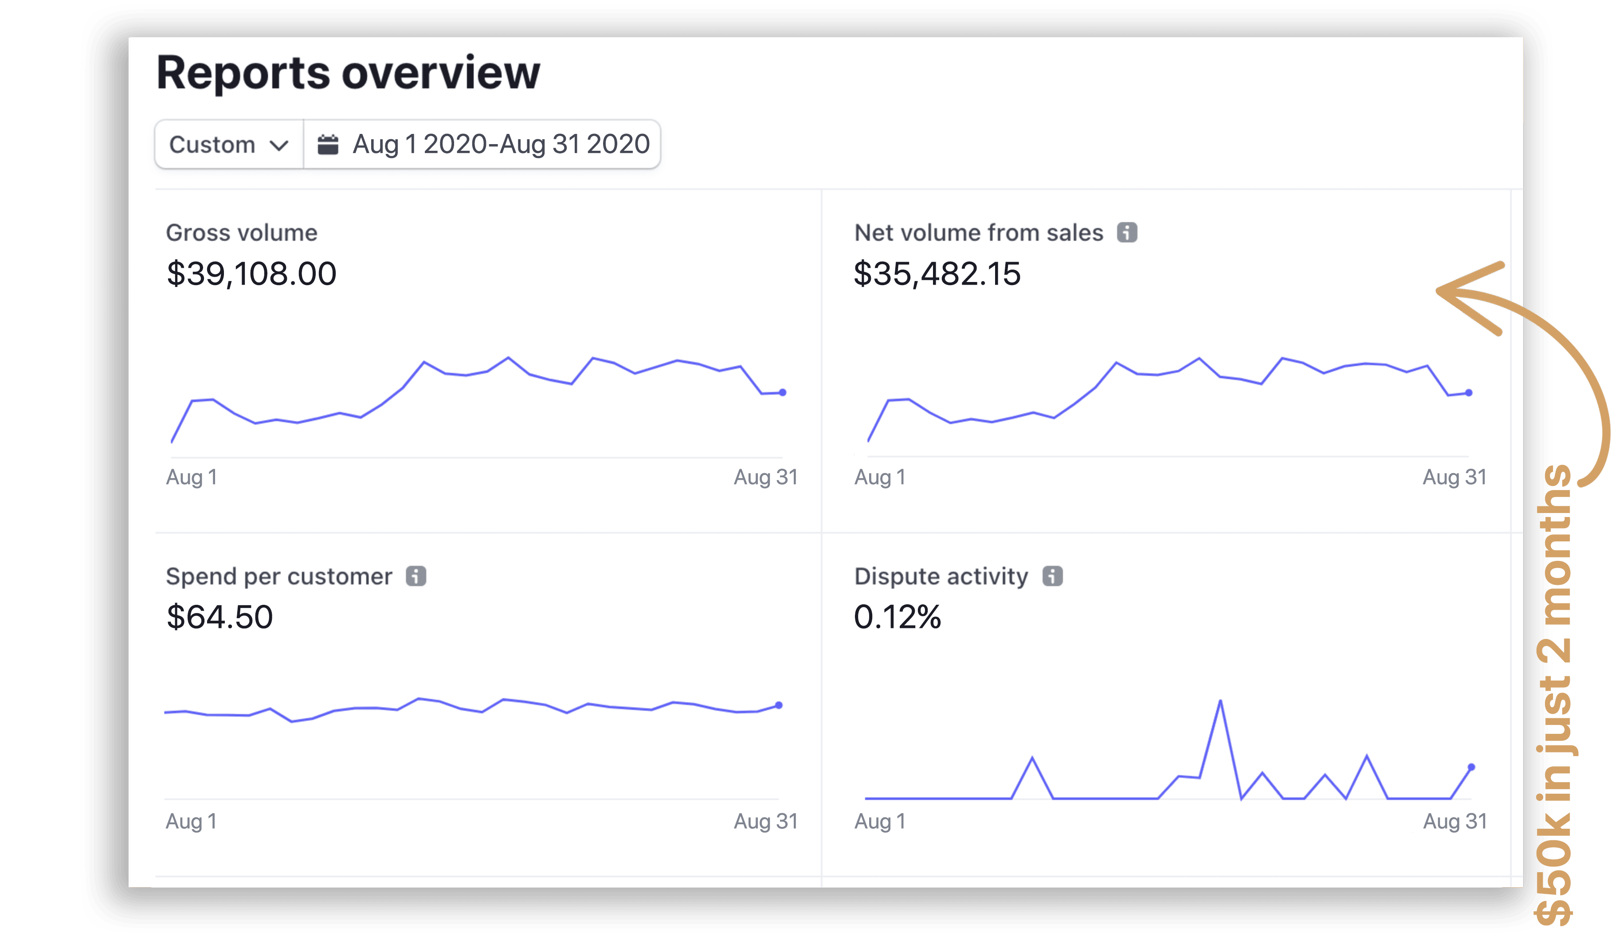Click the endpoint dot on Spend per customer chart
1615x948 pixels.
779,705
